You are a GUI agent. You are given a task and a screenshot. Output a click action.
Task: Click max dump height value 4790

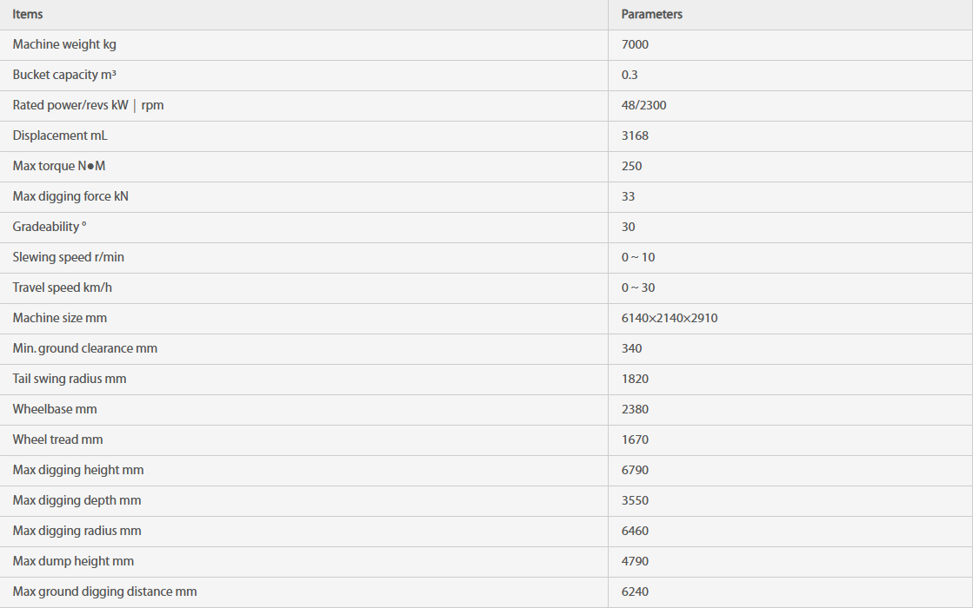pyautogui.click(x=635, y=561)
